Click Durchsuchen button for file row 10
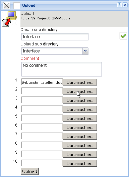This screenshot has height=177, width=129. pyautogui.click(x=80, y=163)
